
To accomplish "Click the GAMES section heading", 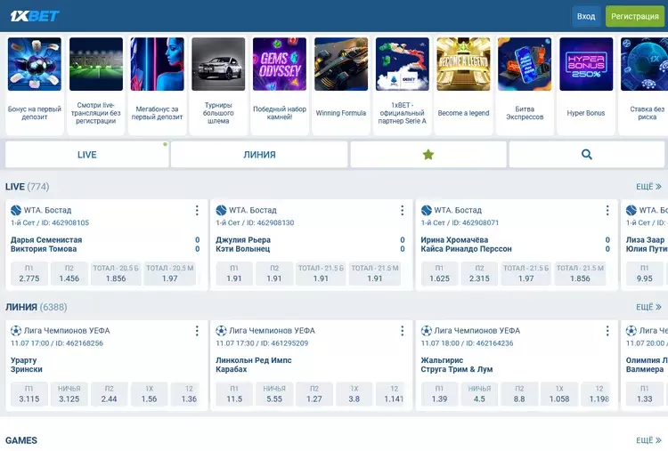I will tap(21, 440).
